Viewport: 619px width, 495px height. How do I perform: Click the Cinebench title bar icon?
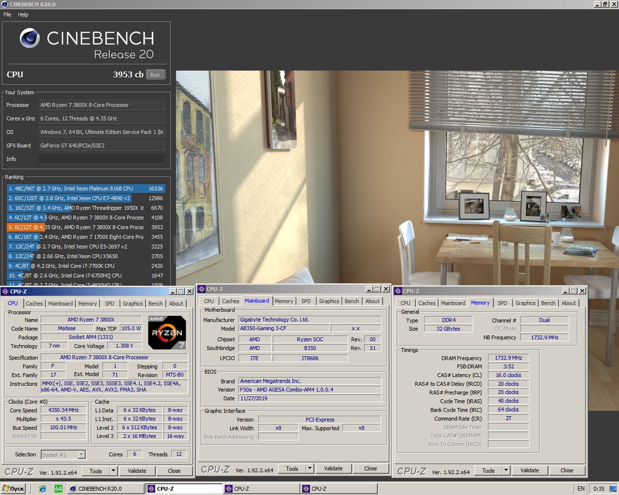pyautogui.click(x=5, y=4)
